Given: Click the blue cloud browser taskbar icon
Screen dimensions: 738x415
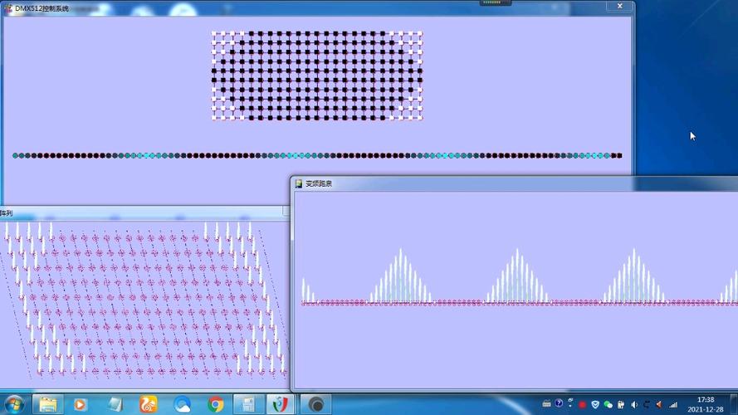Looking at the screenshot, I should pos(182,404).
